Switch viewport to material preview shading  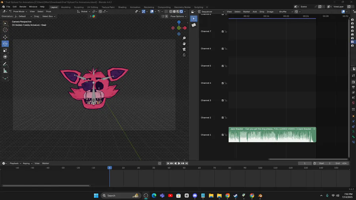(178, 11)
